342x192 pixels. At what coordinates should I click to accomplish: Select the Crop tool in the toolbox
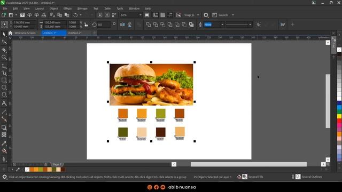4,50
